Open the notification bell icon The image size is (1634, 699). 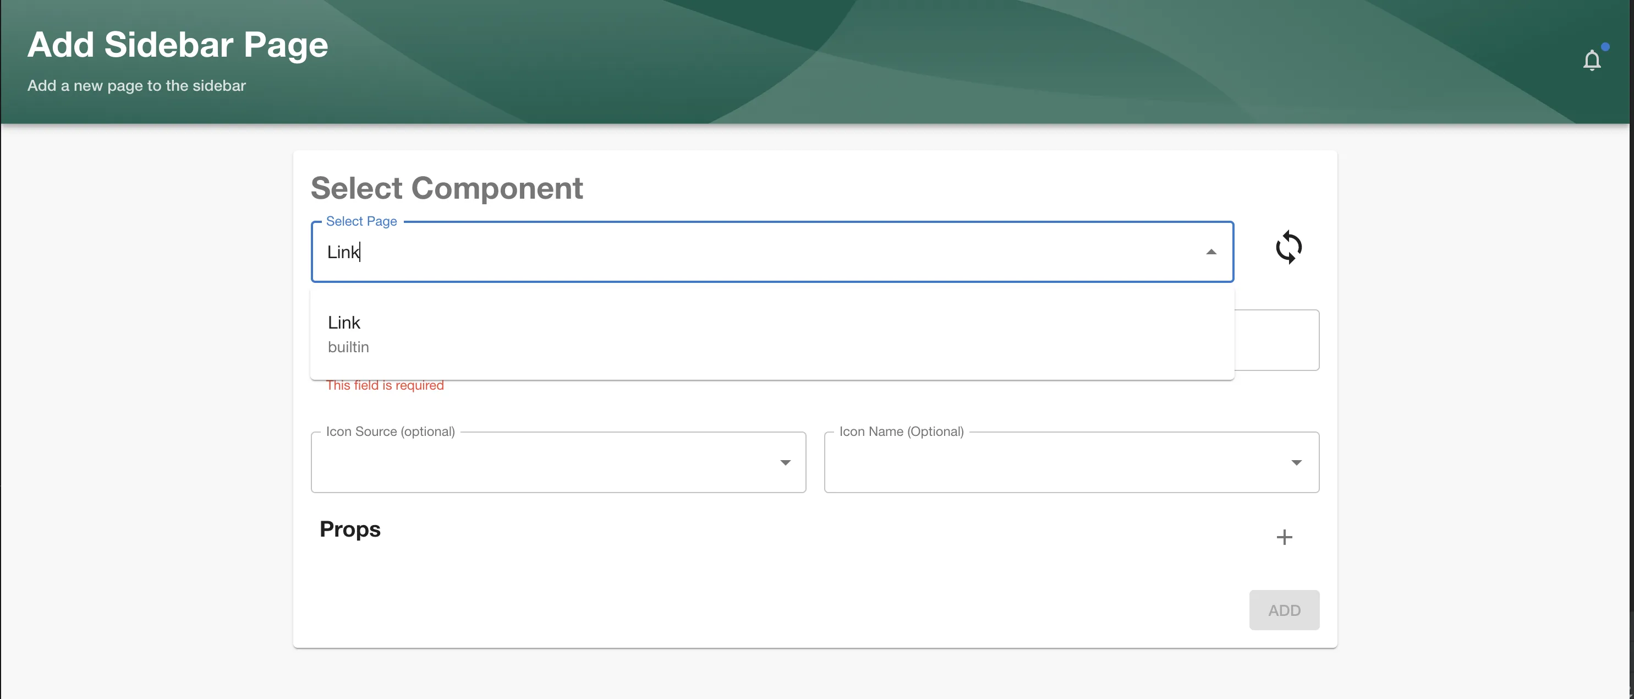(x=1592, y=59)
